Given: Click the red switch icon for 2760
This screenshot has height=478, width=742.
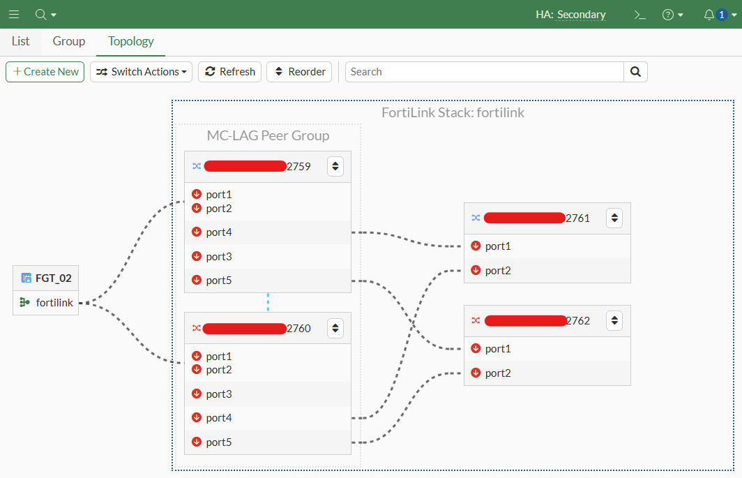Looking at the screenshot, I should pyautogui.click(x=197, y=328).
